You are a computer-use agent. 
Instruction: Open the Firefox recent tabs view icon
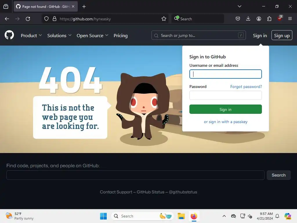tap(6, 6)
